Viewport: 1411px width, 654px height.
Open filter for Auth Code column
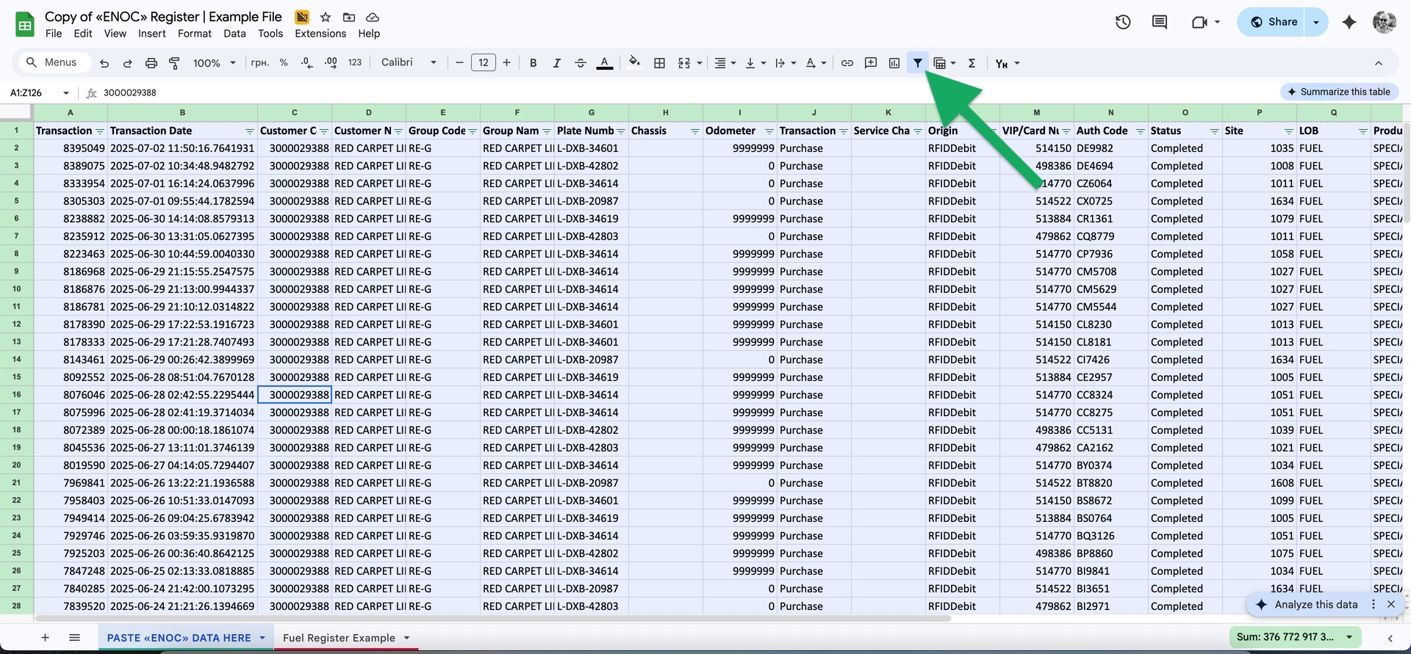click(1140, 131)
